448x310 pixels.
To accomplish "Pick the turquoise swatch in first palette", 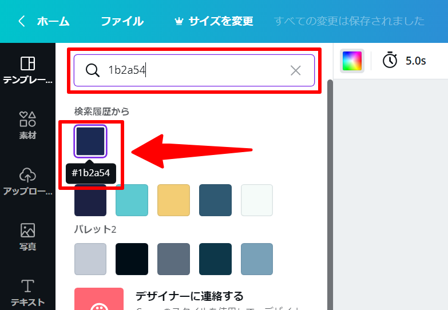I will tap(132, 200).
